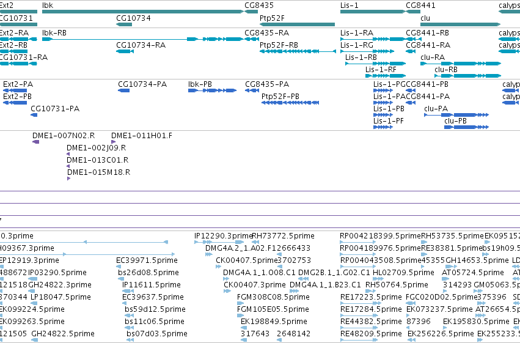Screen dimensions: 520x343
Task: Select protein Lis-1-PB label
Action: click(389, 109)
